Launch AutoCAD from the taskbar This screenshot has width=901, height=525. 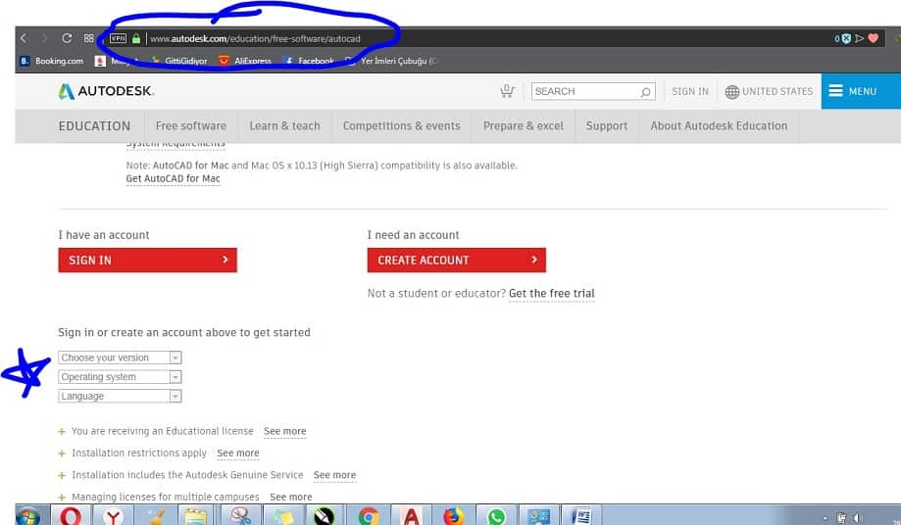click(x=412, y=515)
